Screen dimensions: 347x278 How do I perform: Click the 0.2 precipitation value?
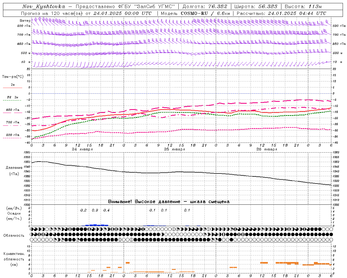tap(83, 210)
